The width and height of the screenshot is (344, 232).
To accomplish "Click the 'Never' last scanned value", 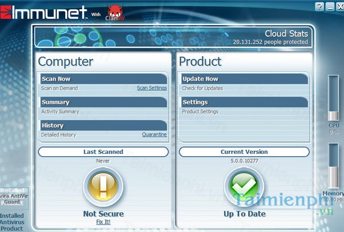I will (x=103, y=161).
